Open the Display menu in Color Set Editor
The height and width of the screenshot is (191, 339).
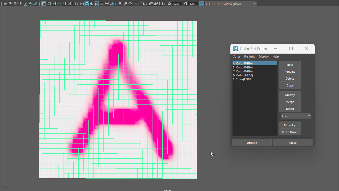(264, 57)
